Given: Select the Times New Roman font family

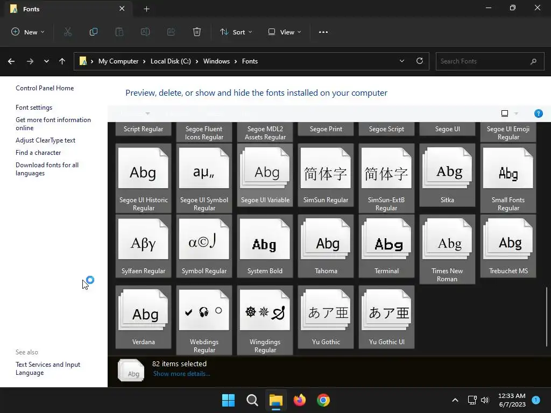Looking at the screenshot, I should pos(447,249).
